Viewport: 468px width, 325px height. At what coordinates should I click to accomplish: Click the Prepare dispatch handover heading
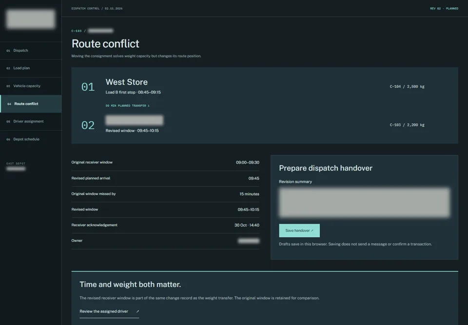[x=326, y=168]
